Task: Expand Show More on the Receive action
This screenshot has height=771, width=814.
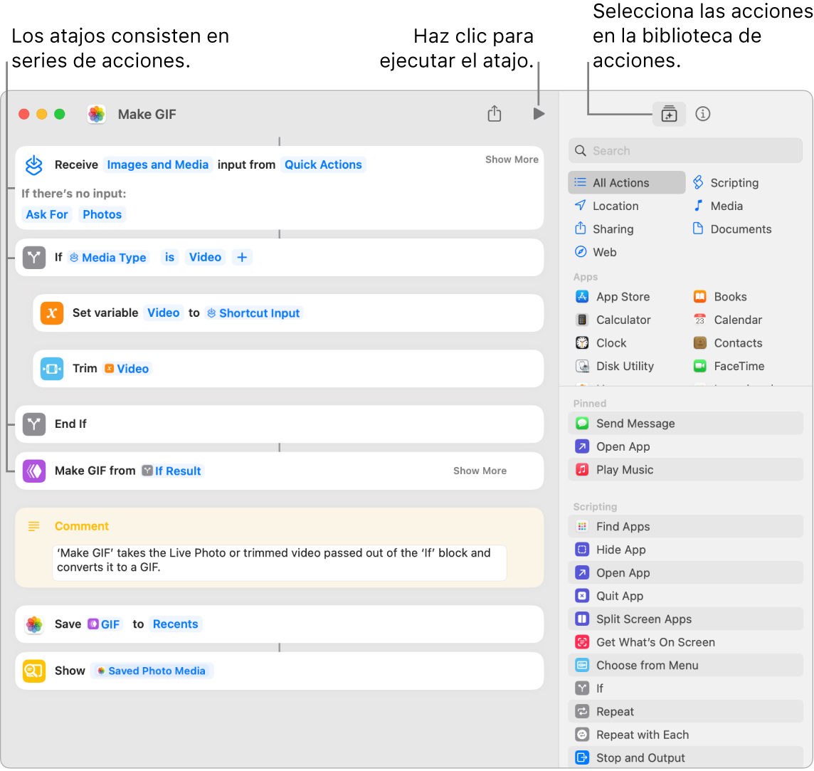Action: (x=512, y=159)
